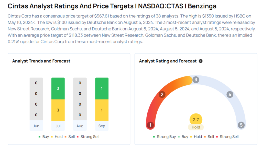Click the yellow 2.7 rating circle
Viewport: 262px width, 146px height.
[196, 120]
